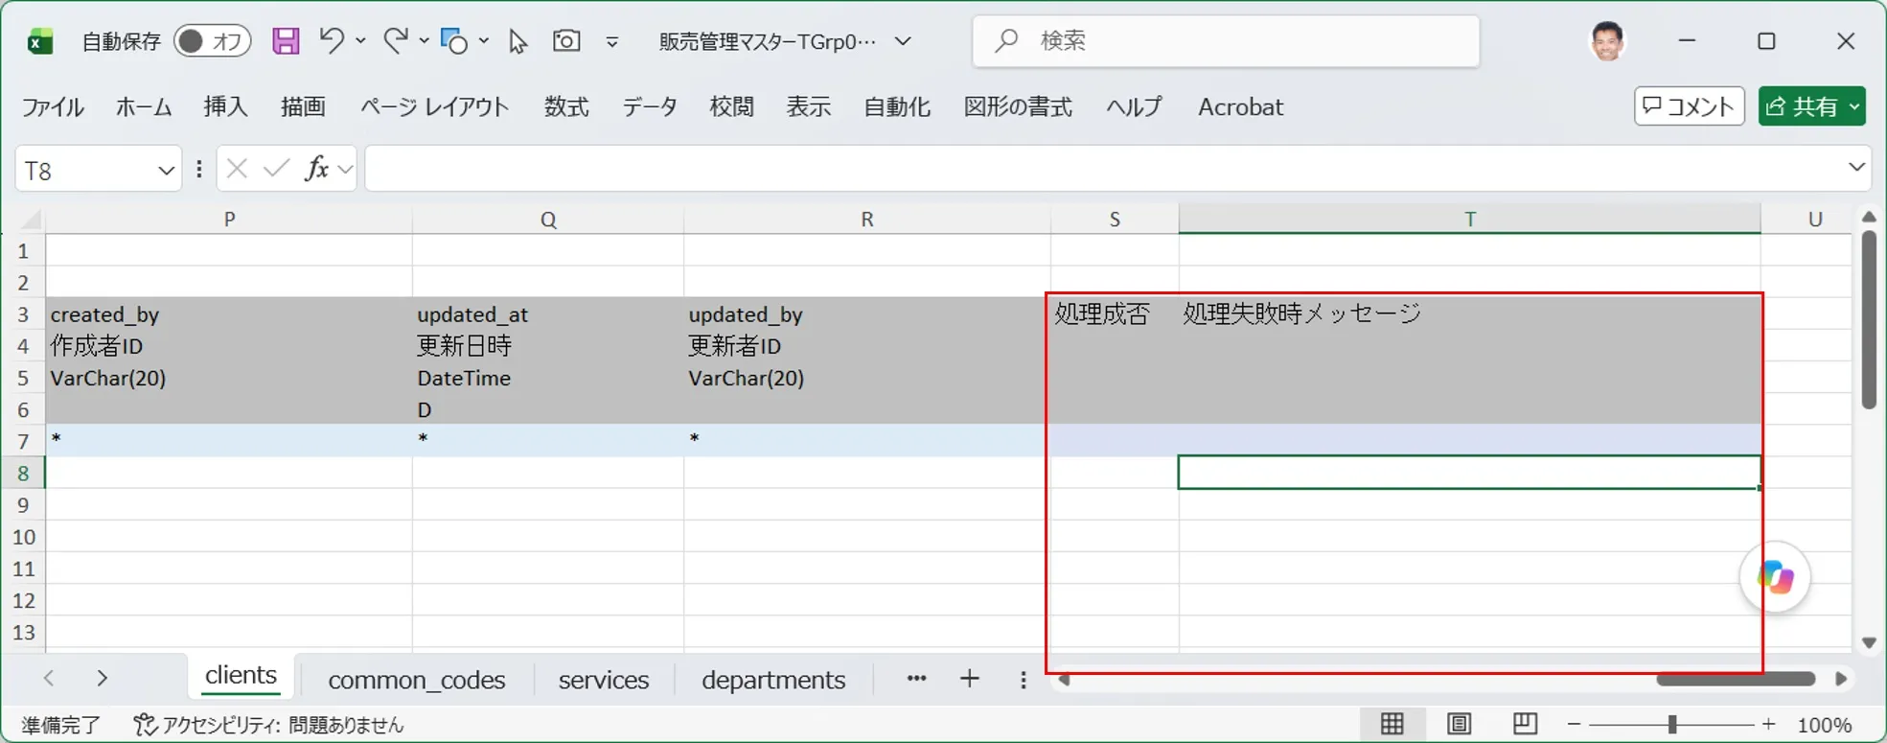Click the zoom slider handle
The width and height of the screenshot is (1887, 743).
1672,725
